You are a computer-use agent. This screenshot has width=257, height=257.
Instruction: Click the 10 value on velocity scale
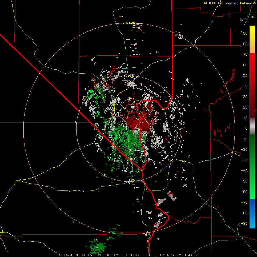tap(245, 118)
